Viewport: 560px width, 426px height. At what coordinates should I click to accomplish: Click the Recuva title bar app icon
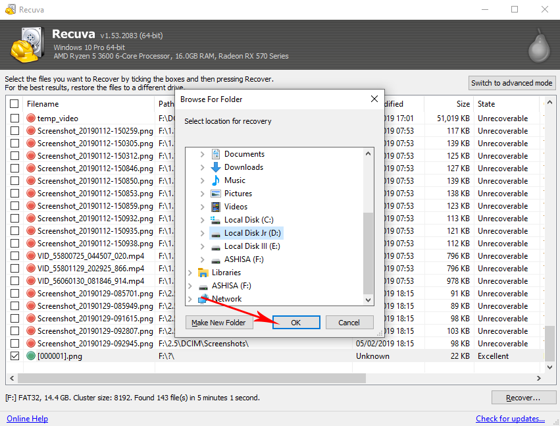tap(11, 9)
